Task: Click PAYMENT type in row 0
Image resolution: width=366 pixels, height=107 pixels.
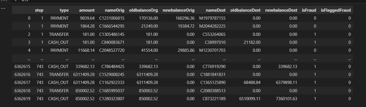Action: pos(60,18)
